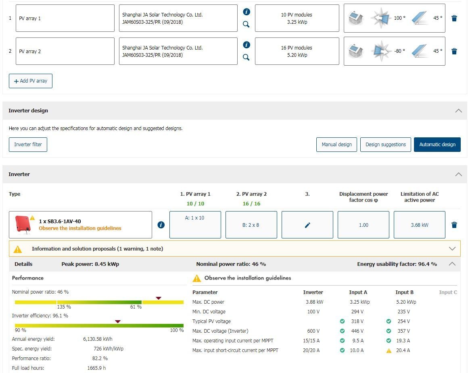Viewport: 468px width, 373px height.
Task: Click the Add PV array button
Action: [x=31, y=81]
